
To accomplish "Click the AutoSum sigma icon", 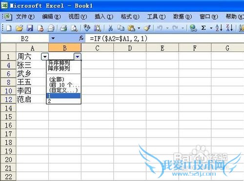I will coord(203,28).
